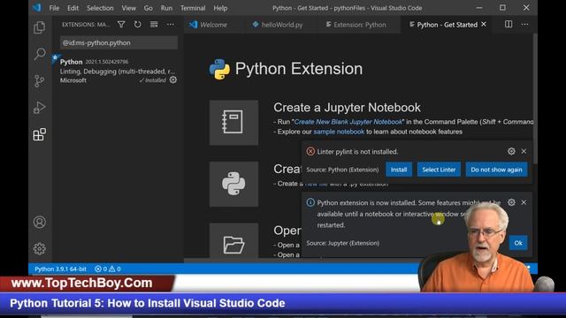Click the Jupyter Notebook tile icon
This screenshot has height=318, width=566.
233,123
